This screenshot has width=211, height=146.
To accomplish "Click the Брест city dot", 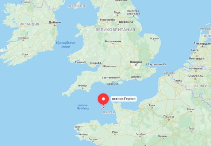I will pos(78,129).
